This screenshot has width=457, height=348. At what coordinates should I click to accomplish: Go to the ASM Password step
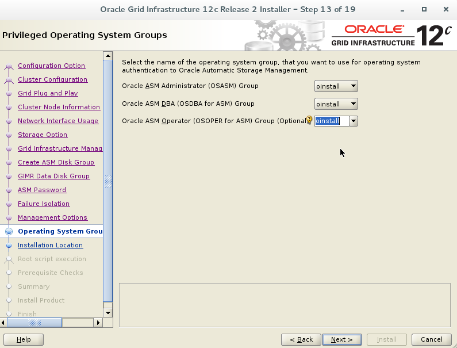click(x=42, y=190)
